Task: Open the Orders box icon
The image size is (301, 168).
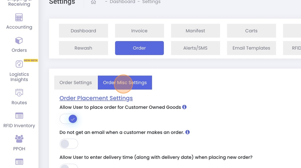Action: [19, 41]
